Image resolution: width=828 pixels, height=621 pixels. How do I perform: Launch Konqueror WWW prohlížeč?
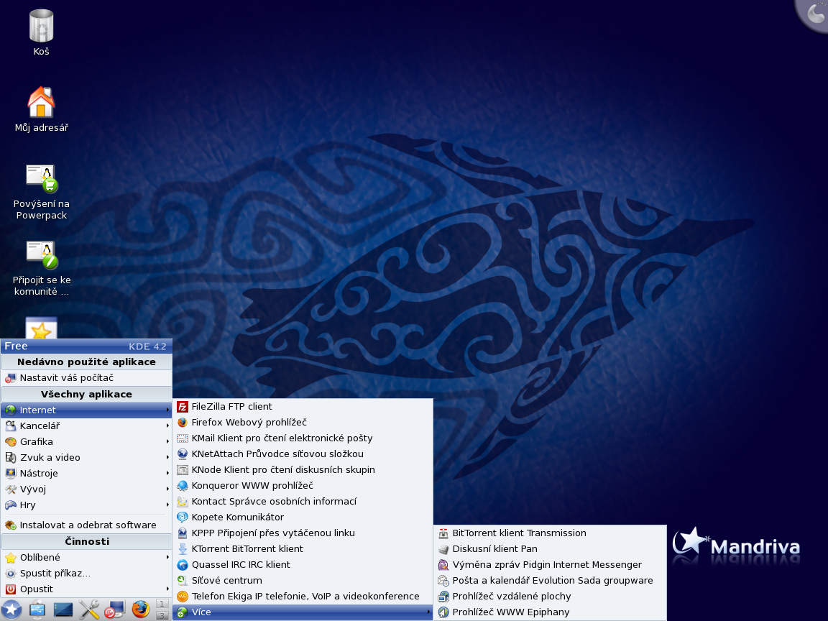[x=303, y=486]
